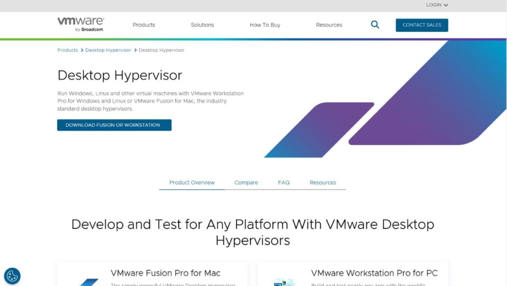507x286 pixels.
Task: Open the cookie settings icon
Action: [x=12, y=276]
